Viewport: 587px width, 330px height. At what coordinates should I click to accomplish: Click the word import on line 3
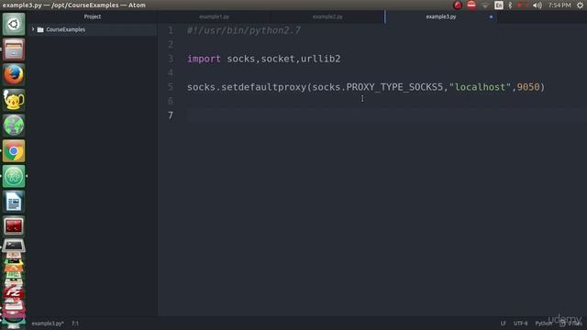click(x=204, y=59)
